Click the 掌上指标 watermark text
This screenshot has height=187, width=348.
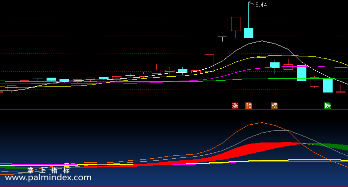[x=49, y=170]
